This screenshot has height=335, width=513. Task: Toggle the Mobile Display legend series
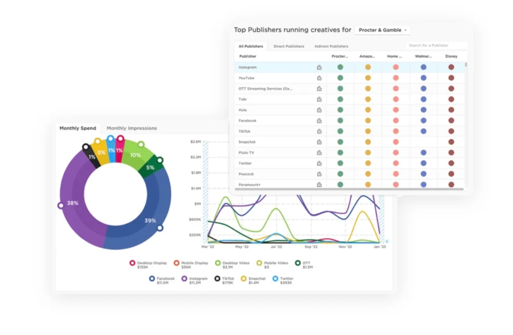click(x=191, y=265)
